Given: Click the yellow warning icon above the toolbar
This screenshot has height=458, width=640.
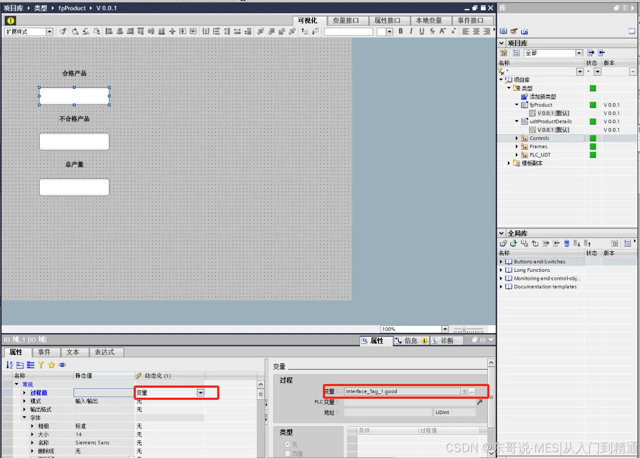Looking at the screenshot, I should 11,20.
